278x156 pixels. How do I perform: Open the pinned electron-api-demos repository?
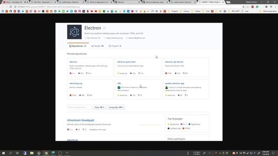tap(174, 62)
